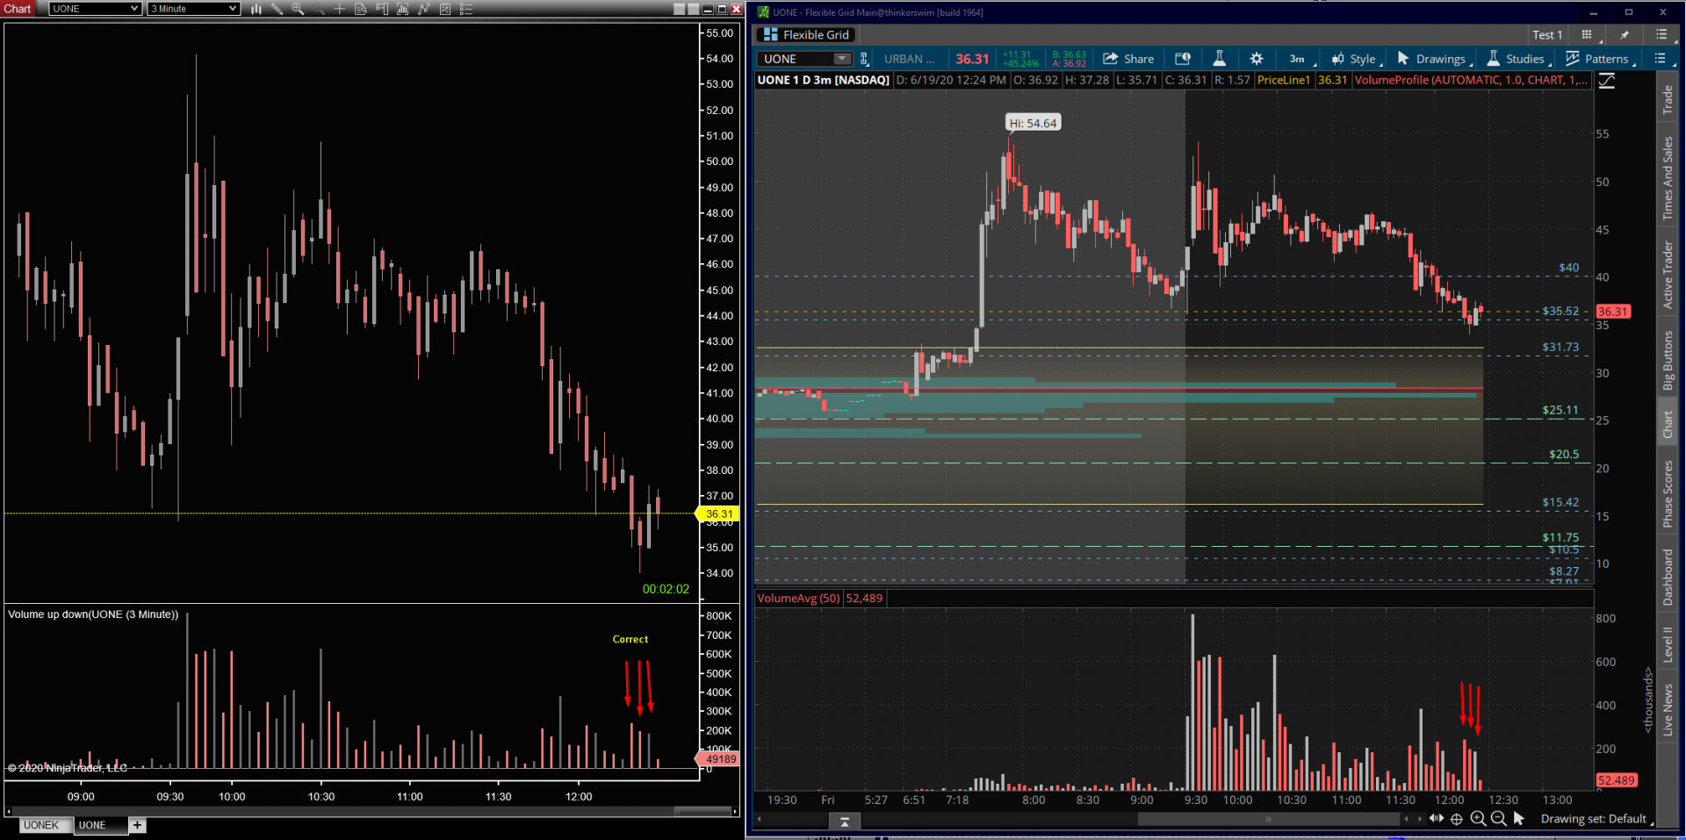Viewport: 1686px width, 840px height.
Task: Open the chart toolbar list menu icon
Action: [x=1660, y=59]
